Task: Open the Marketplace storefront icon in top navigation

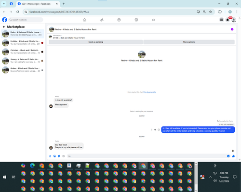Action: click(136, 20)
